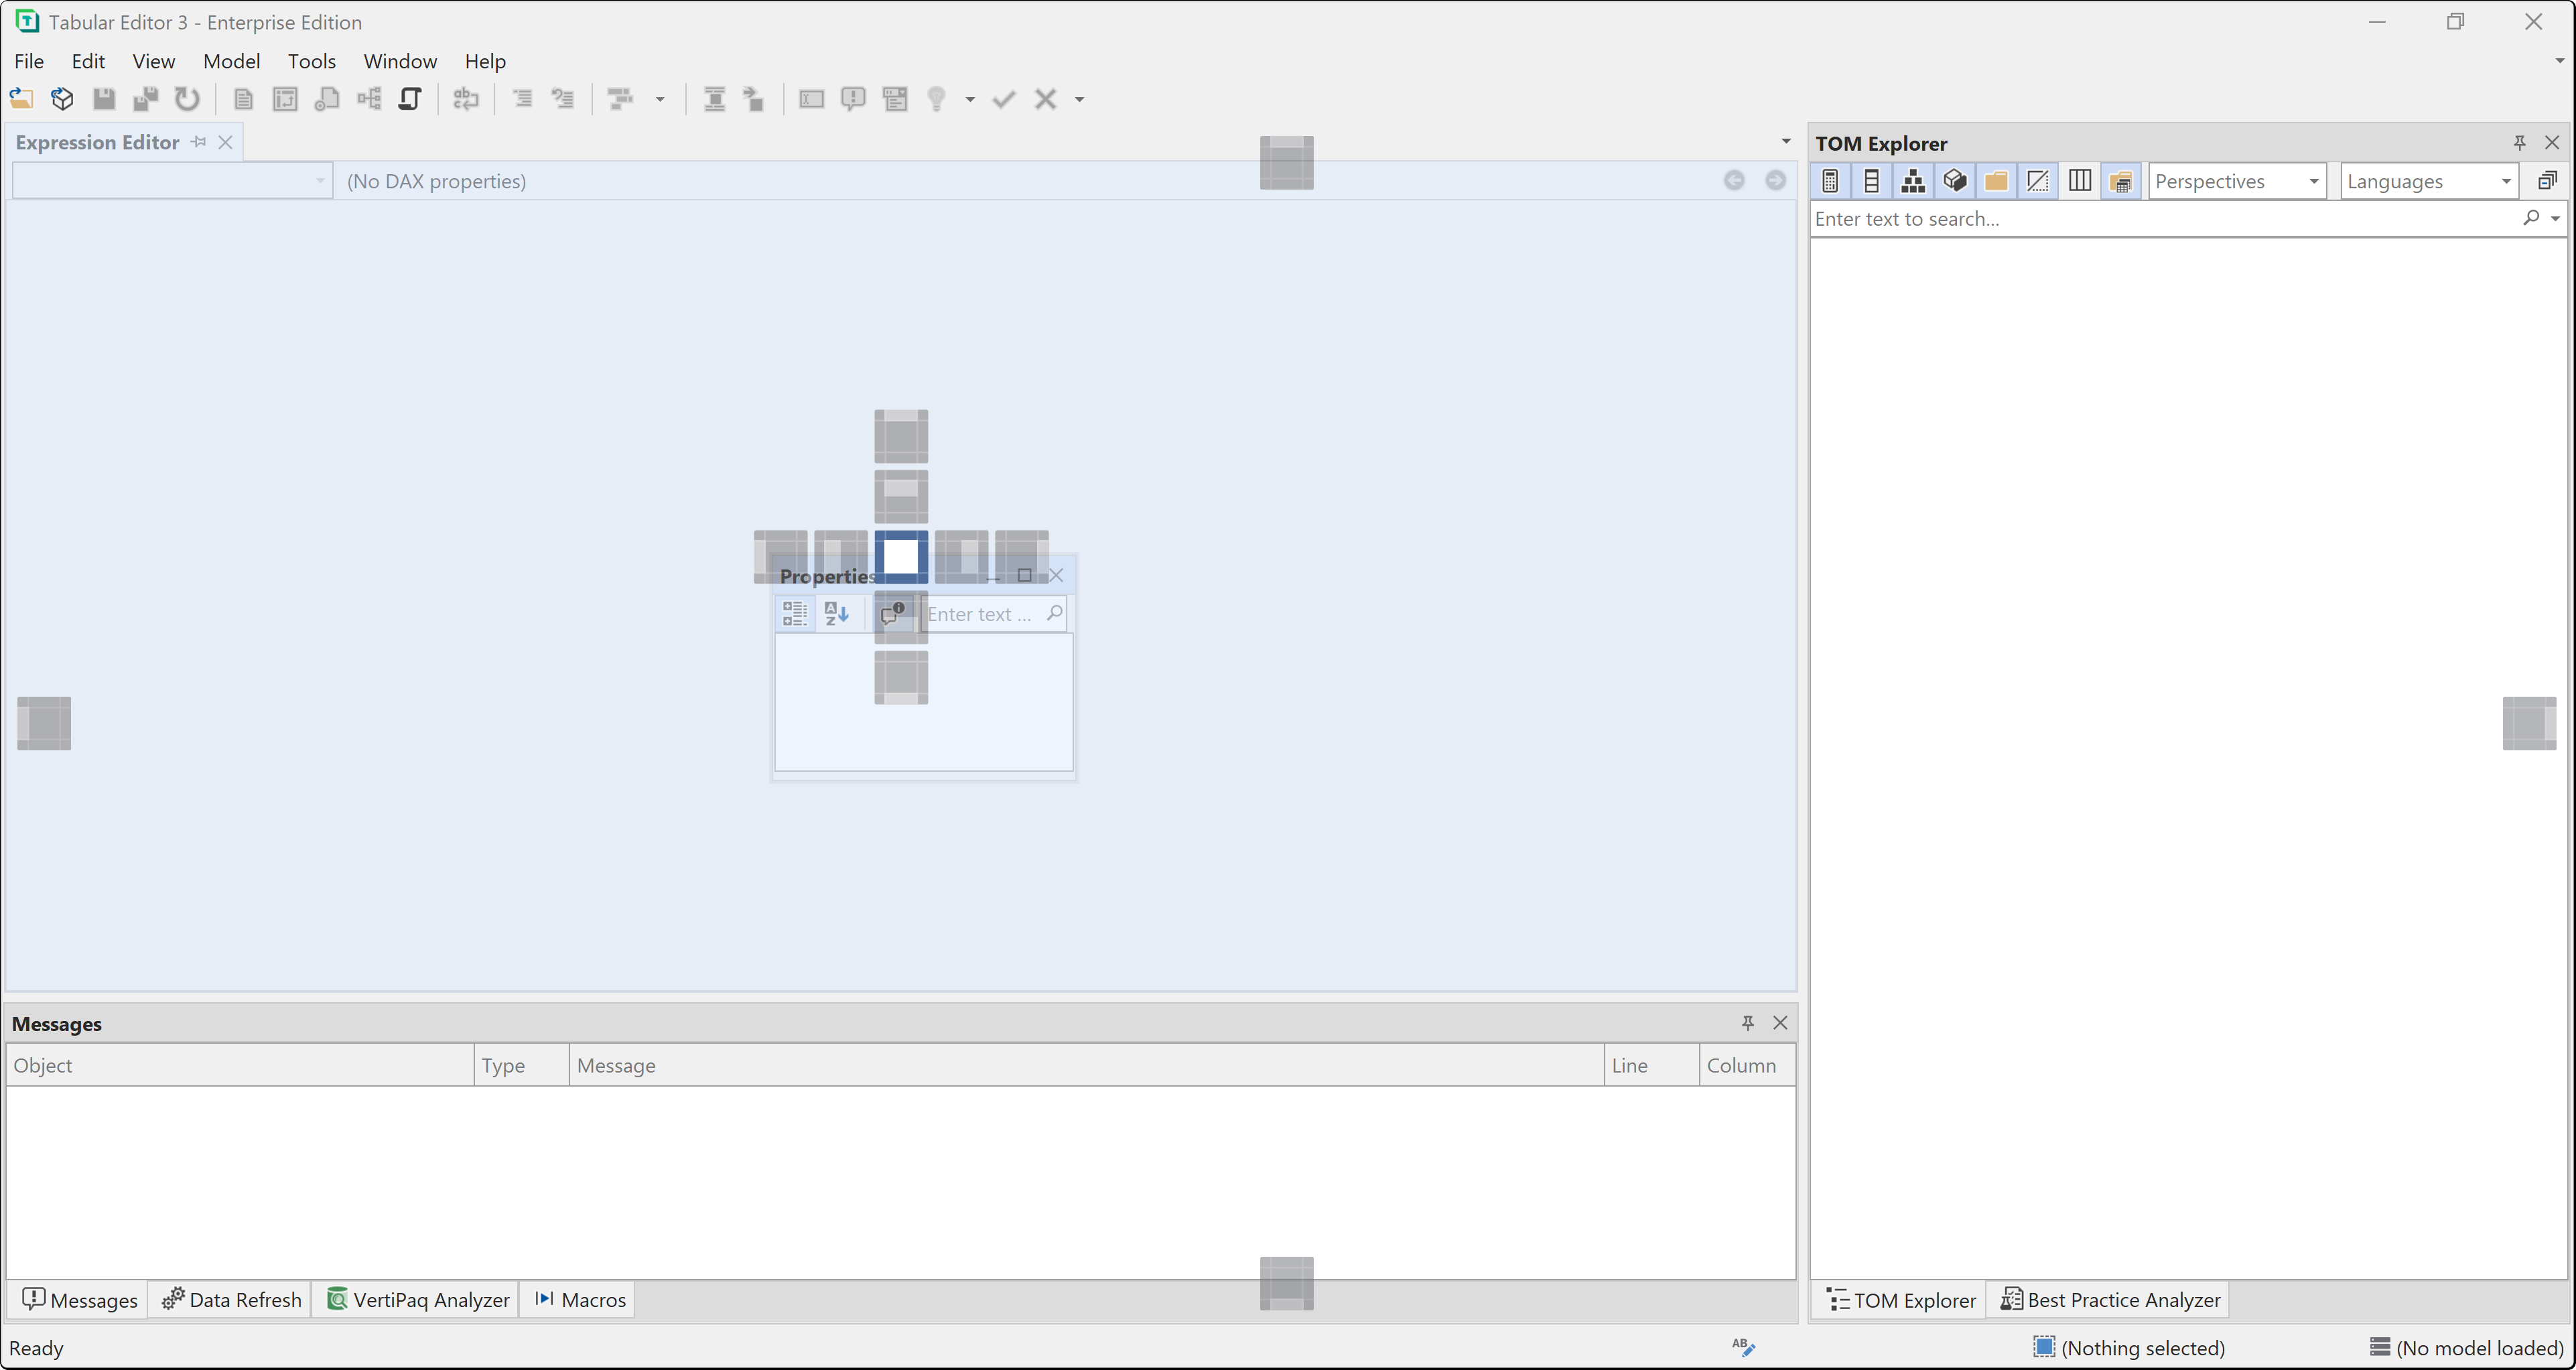
Task: Click the circular refresh arrow toolbar icon
Action: click(x=187, y=99)
